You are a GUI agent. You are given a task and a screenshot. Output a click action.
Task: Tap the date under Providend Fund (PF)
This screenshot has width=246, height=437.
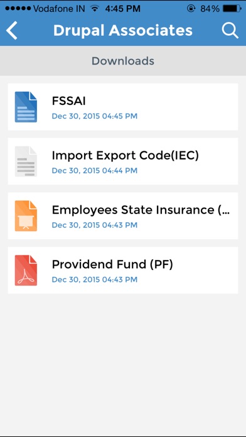tap(94, 279)
